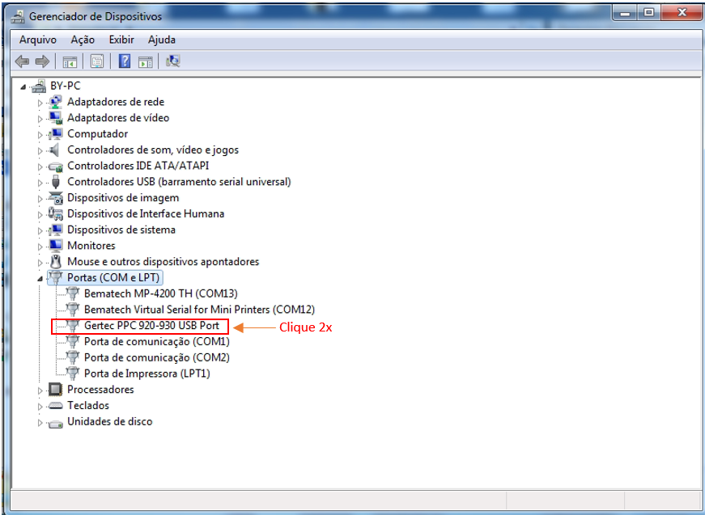The width and height of the screenshot is (705, 515).
Task: Click the Forward arrow toolbar icon
Action: pyautogui.click(x=42, y=61)
